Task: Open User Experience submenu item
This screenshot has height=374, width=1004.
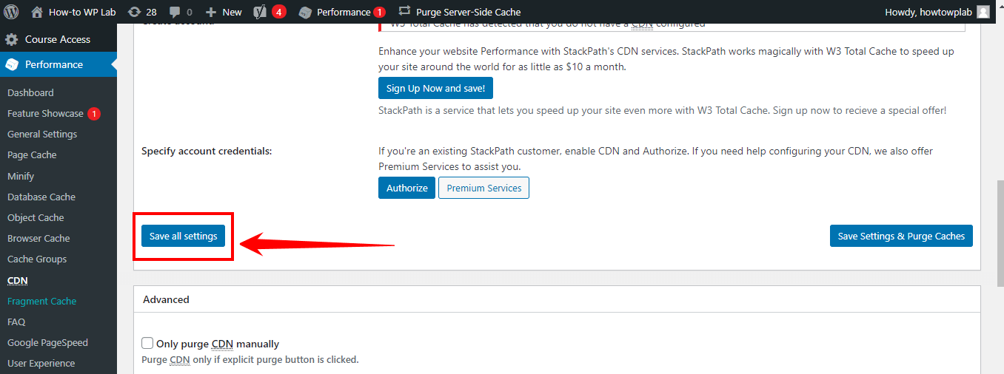Action: click(x=41, y=363)
